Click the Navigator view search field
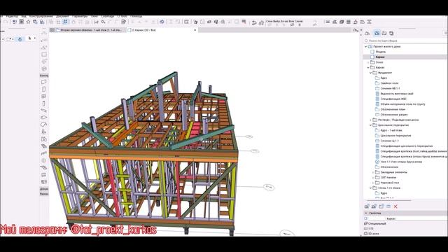The image size is (448, 252). [406, 41]
